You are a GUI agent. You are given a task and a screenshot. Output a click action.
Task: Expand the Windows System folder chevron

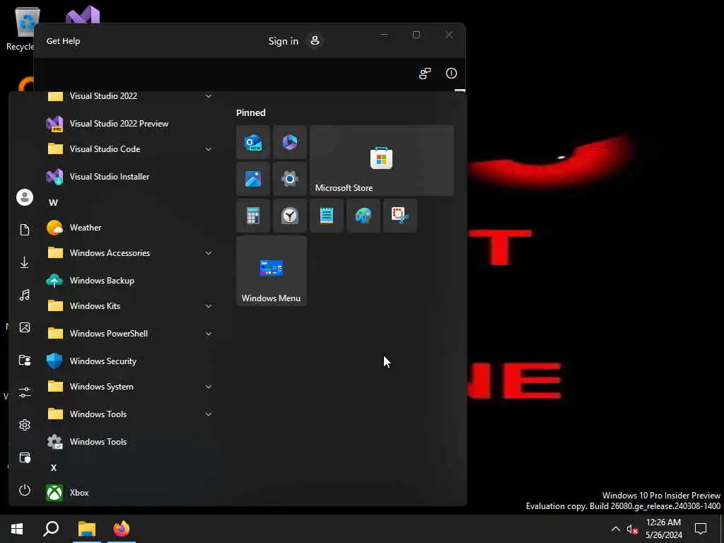pos(209,387)
